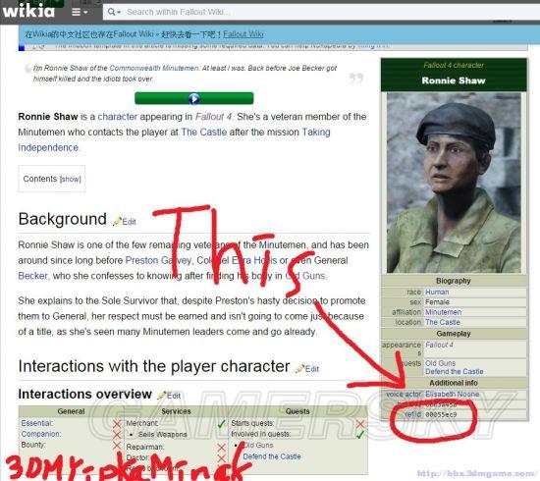Open the Commonwealth Minutemen link in quote
This screenshot has width=540, height=481.
point(153,68)
